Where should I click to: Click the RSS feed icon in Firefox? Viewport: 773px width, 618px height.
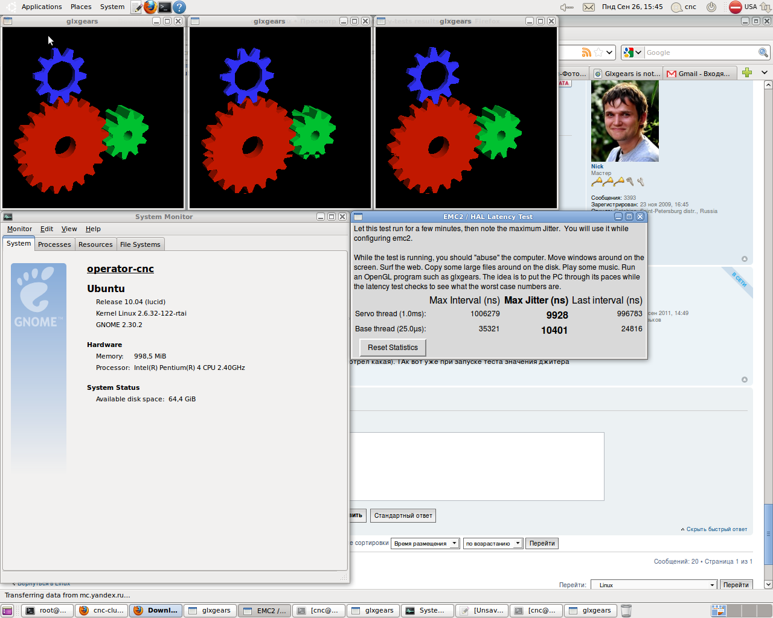[586, 53]
